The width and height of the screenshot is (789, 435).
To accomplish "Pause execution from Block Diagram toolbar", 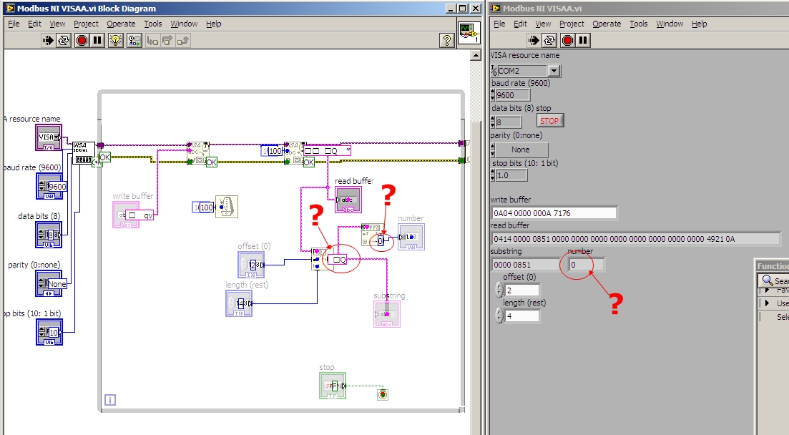I will pos(98,40).
